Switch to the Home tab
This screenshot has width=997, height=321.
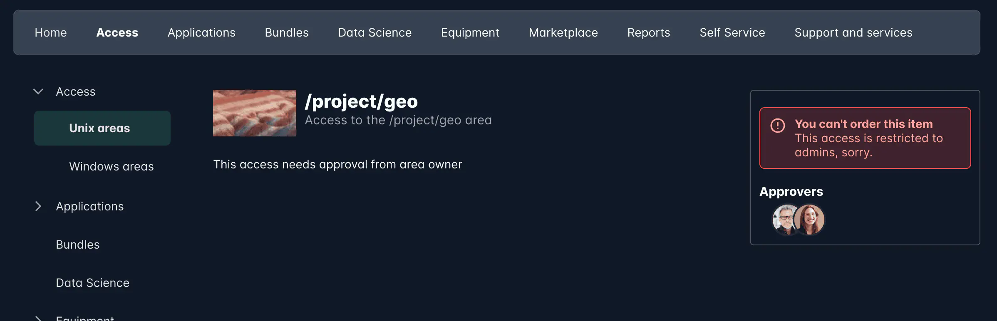click(50, 32)
